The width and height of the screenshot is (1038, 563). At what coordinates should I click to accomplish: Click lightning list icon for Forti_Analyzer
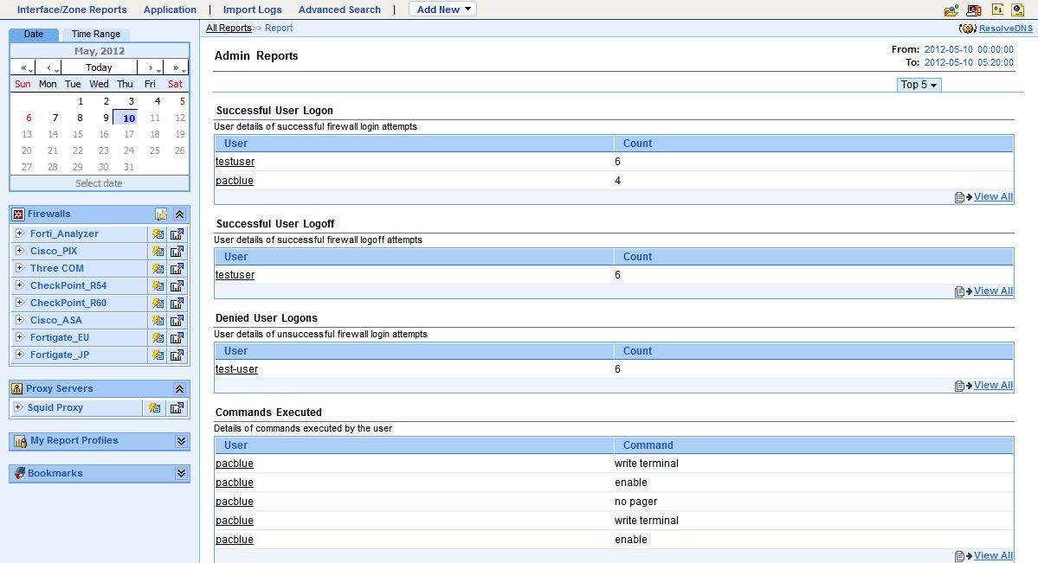[x=158, y=234]
